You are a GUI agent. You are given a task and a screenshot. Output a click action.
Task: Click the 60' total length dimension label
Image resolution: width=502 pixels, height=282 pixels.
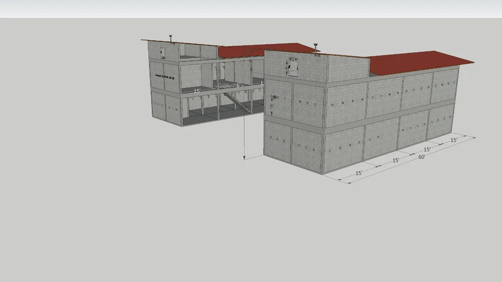pyautogui.click(x=421, y=158)
